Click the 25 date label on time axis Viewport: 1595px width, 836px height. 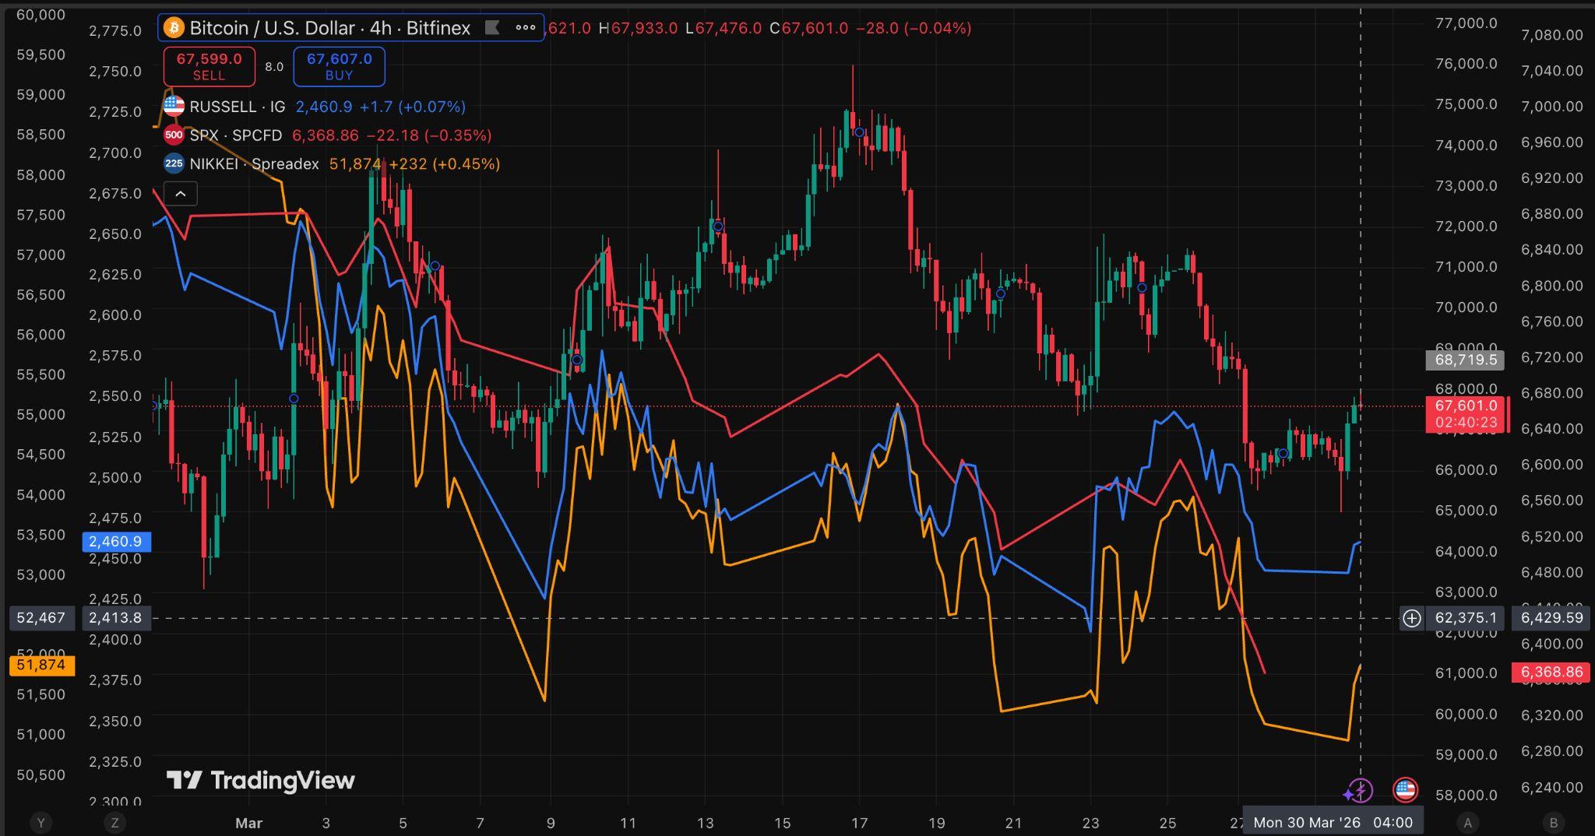click(1167, 823)
